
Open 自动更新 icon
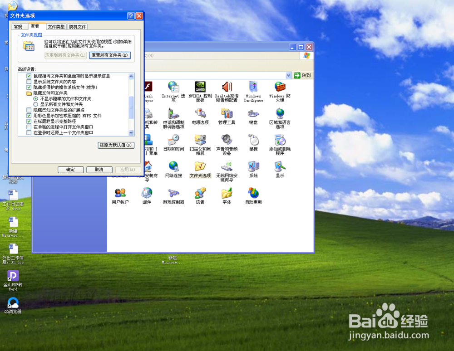tap(253, 196)
